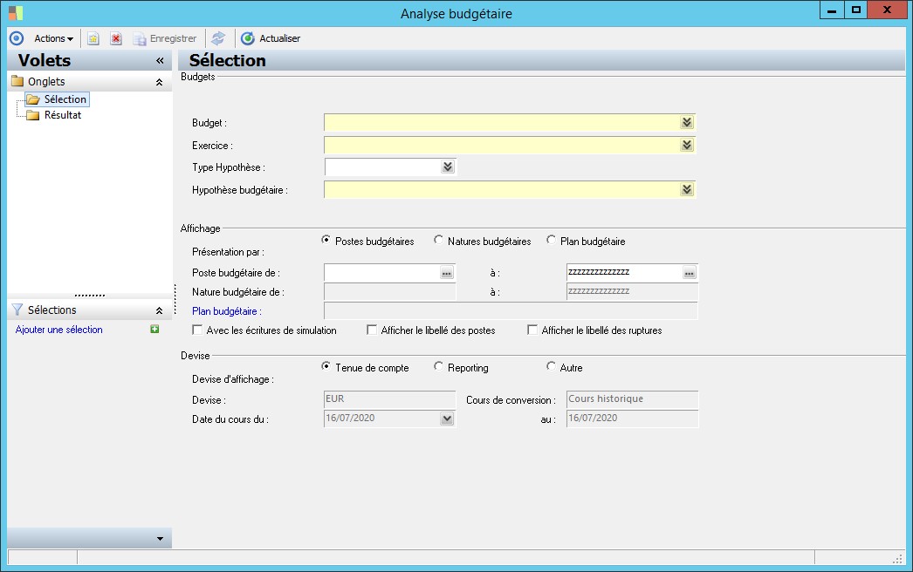
Task: Click the Poste budgétaire de input field
Action: [x=382, y=272]
